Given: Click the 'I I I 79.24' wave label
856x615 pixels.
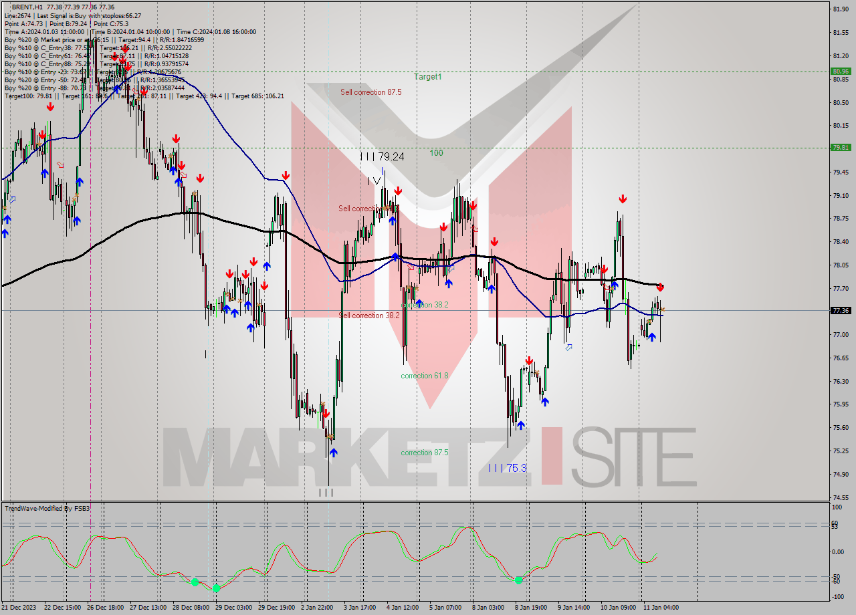Looking at the screenshot, I should pos(383,157).
